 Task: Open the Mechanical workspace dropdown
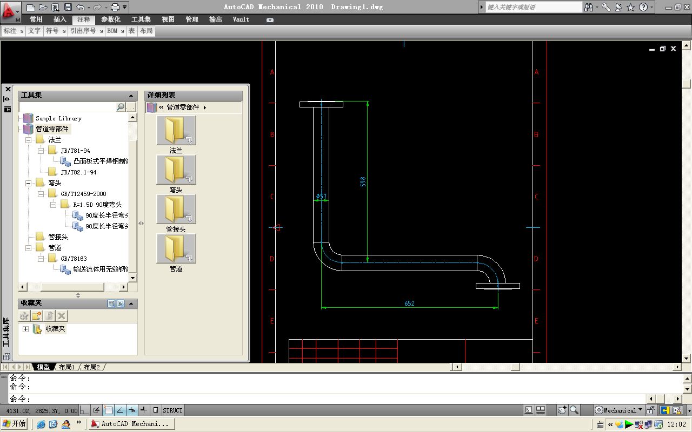click(x=620, y=410)
